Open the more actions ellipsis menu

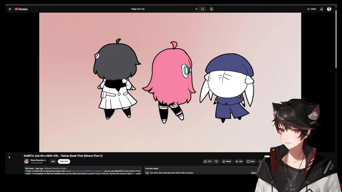260,161
